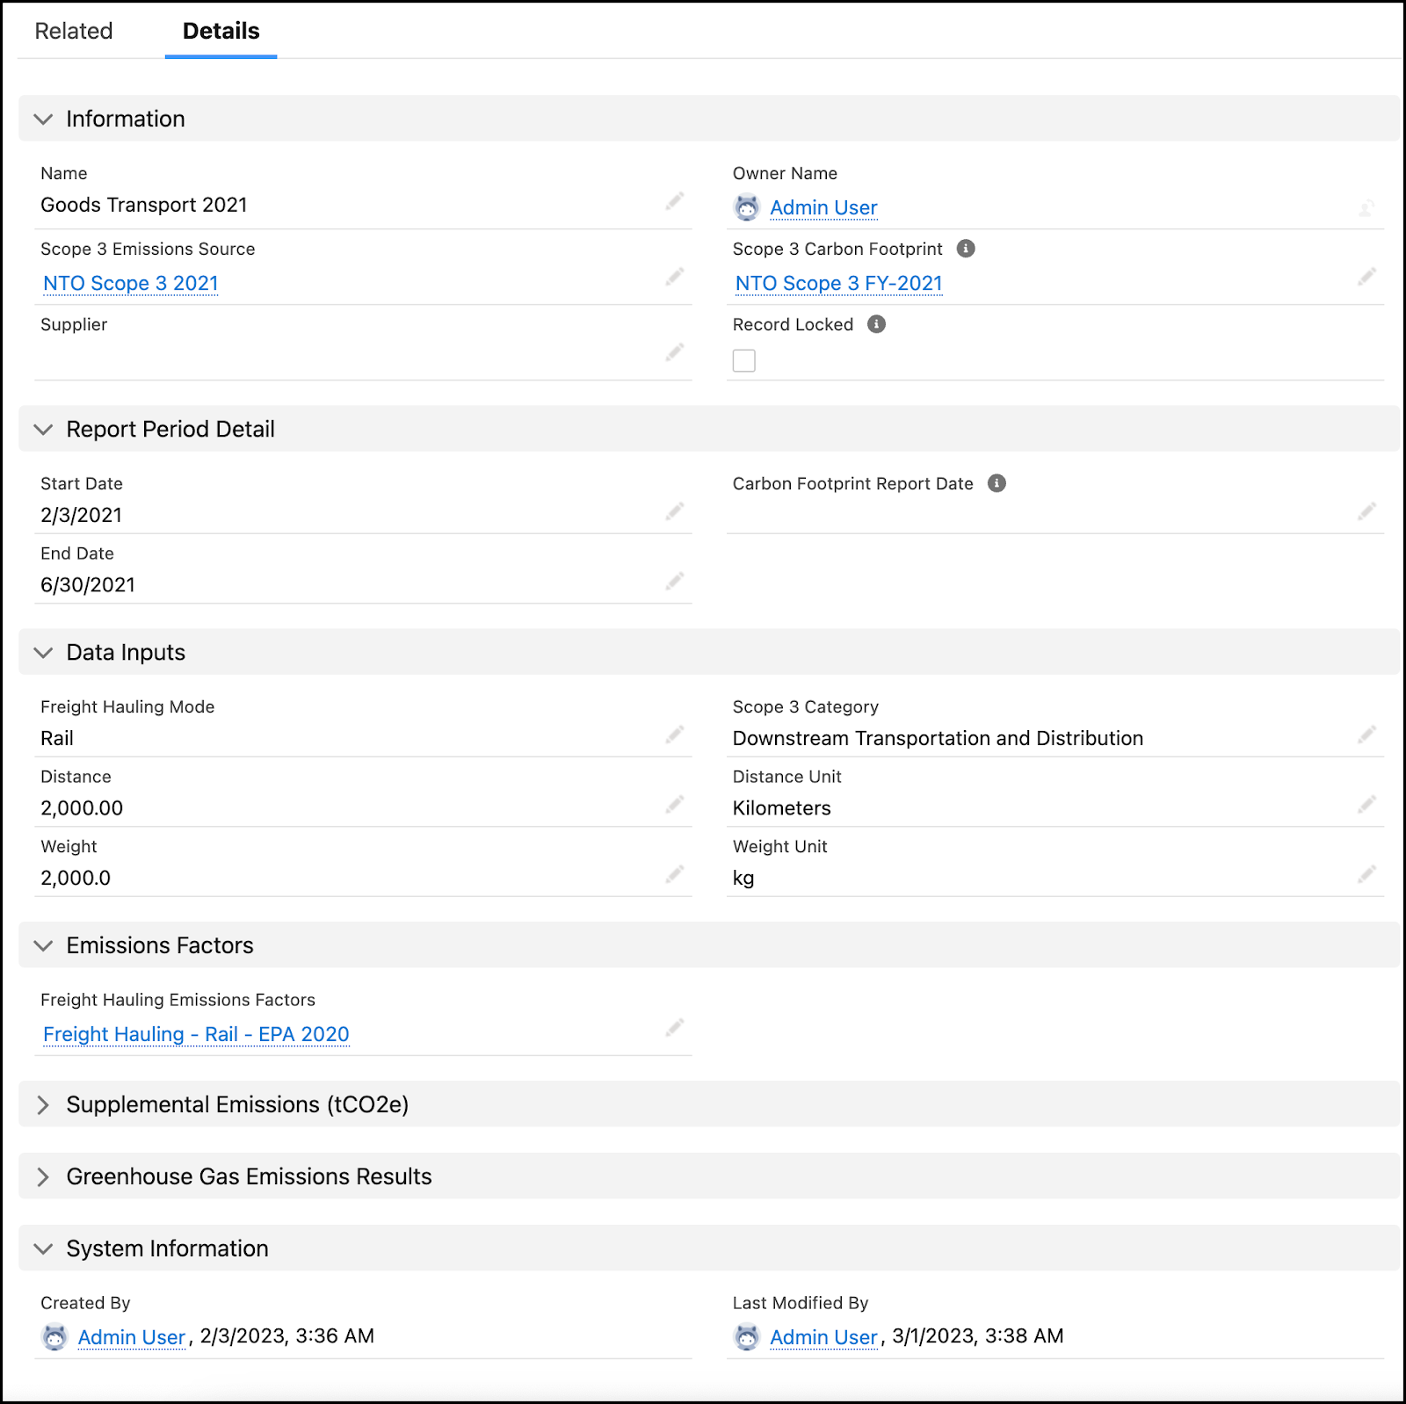The width and height of the screenshot is (1406, 1404).
Task: Open Admin User owner link
Action: click(x=823, y=208)
